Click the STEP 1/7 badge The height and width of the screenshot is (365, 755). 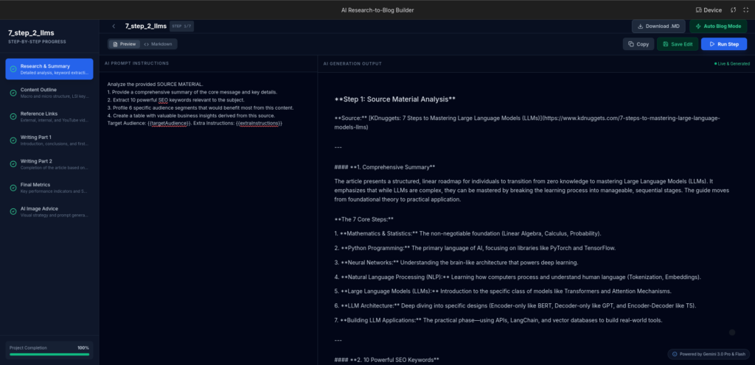181,26
